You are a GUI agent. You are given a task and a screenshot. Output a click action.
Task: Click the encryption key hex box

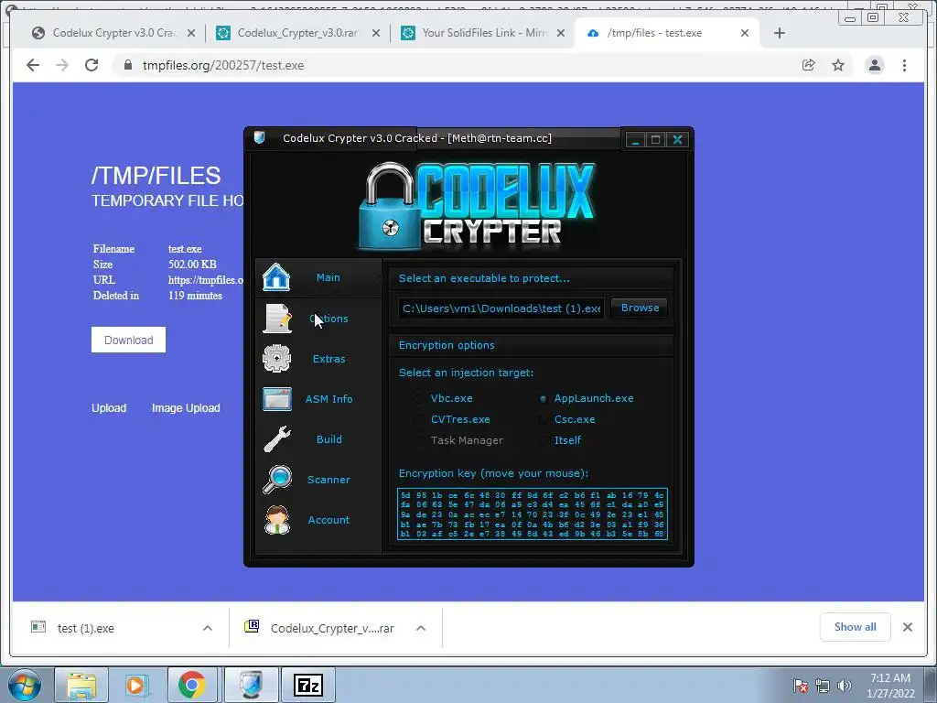point(532,514)
